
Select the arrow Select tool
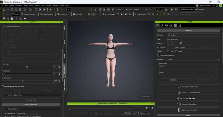69,9
